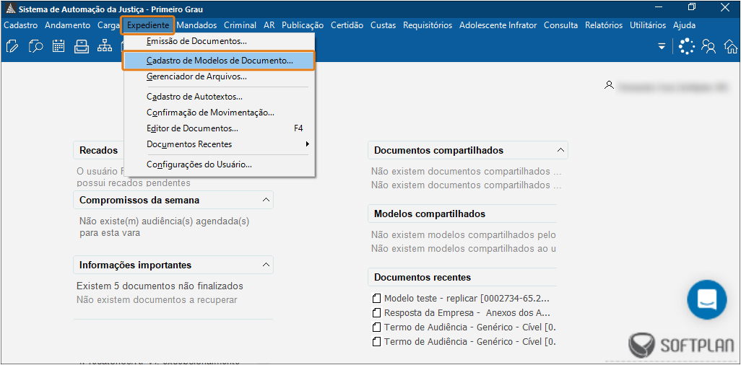Open the Carga menu

point(108,25)
